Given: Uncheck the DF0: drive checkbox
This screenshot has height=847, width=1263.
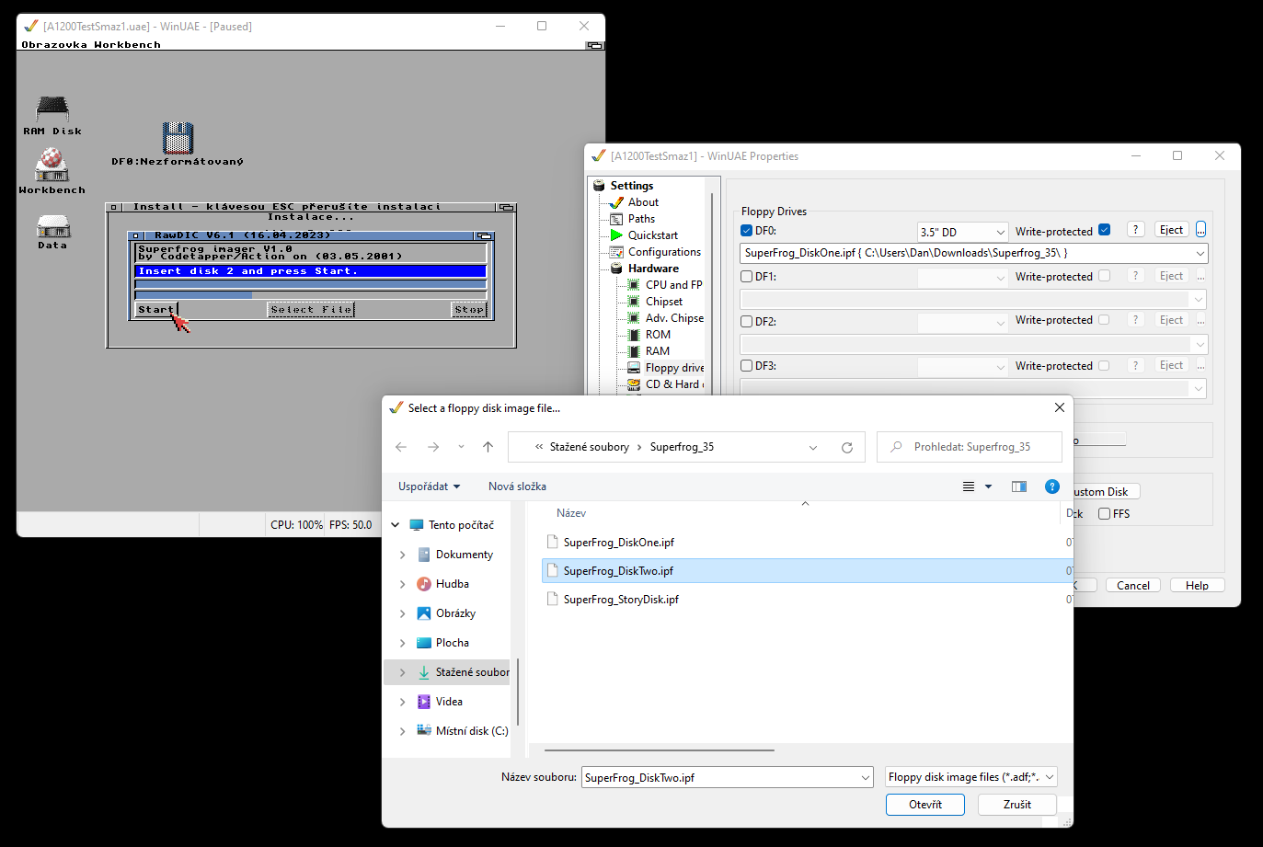Looking at the screenshot, I should coord(746,231).
